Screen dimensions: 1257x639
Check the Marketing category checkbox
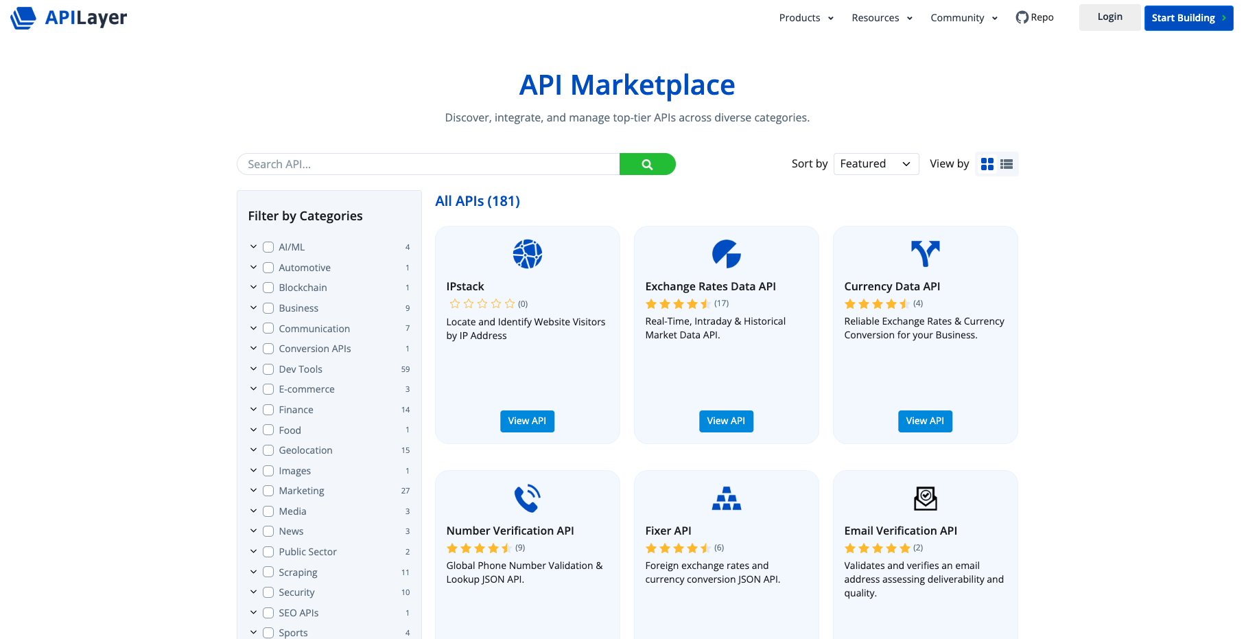coord(268,491)
